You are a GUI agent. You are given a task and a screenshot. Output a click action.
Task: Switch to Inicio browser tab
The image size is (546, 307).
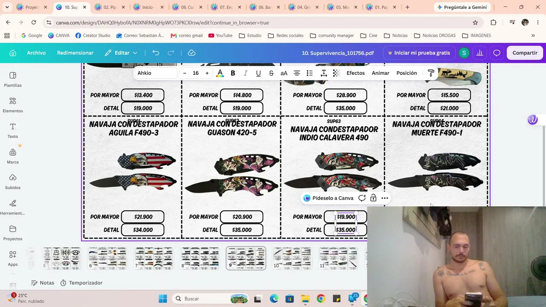[x=149, y=7]
